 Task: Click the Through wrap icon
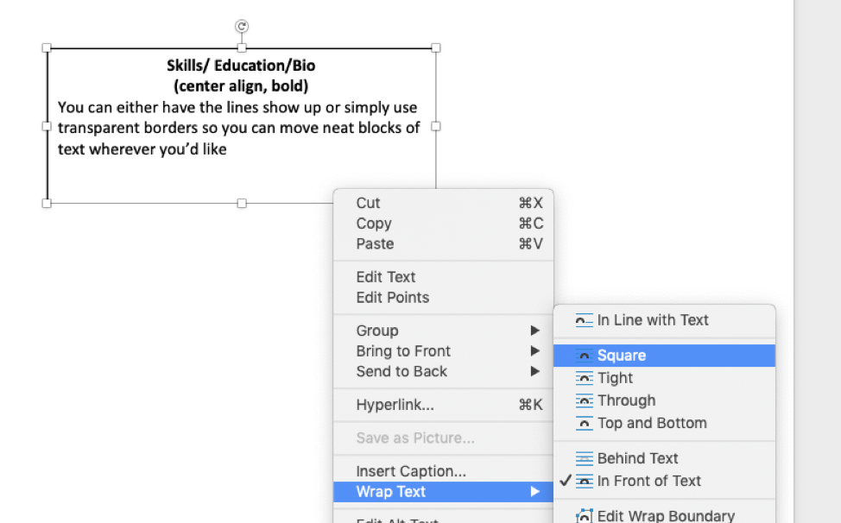(x=584, y=400)
